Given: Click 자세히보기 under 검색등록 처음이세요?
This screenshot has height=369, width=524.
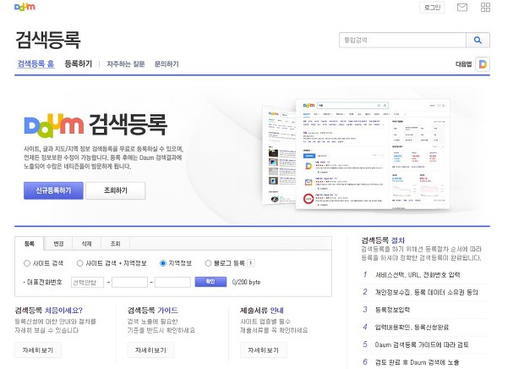Looking at the screenshot, I should pos(38,350).
